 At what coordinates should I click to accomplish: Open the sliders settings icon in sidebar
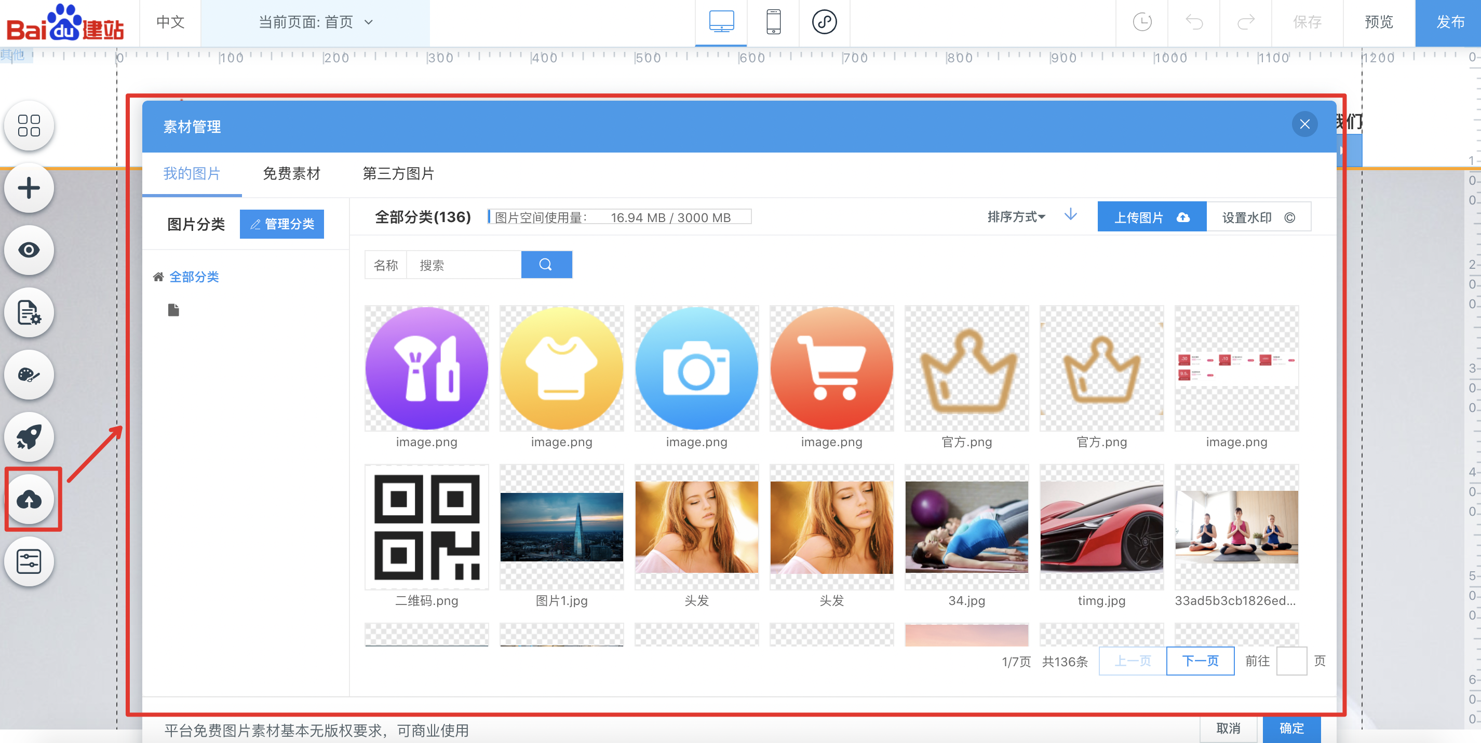click(29, 561)
